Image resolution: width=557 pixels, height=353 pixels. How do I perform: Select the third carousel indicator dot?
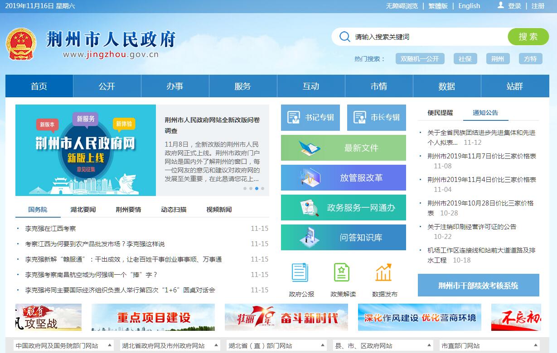pyautogui.click(x=257, y=188)
